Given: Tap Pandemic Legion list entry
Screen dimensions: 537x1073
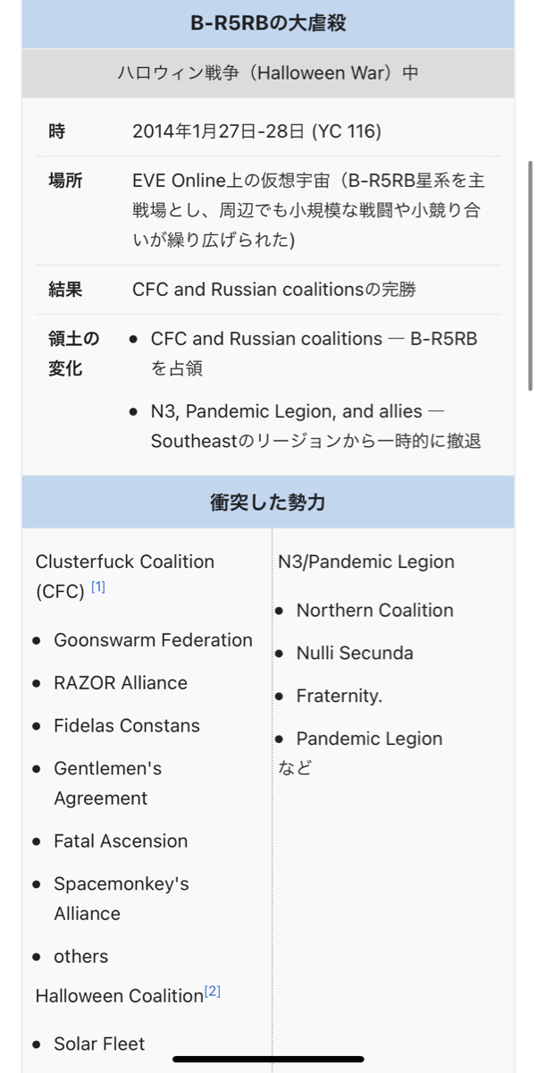Looking at the screenshot, I should (x=370, y=739).
